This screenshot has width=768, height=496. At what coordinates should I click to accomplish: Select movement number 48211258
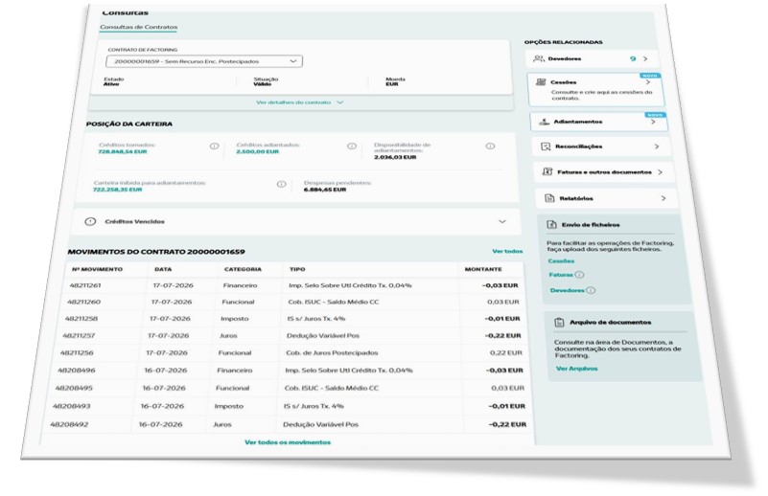click(x=81, y=319)
